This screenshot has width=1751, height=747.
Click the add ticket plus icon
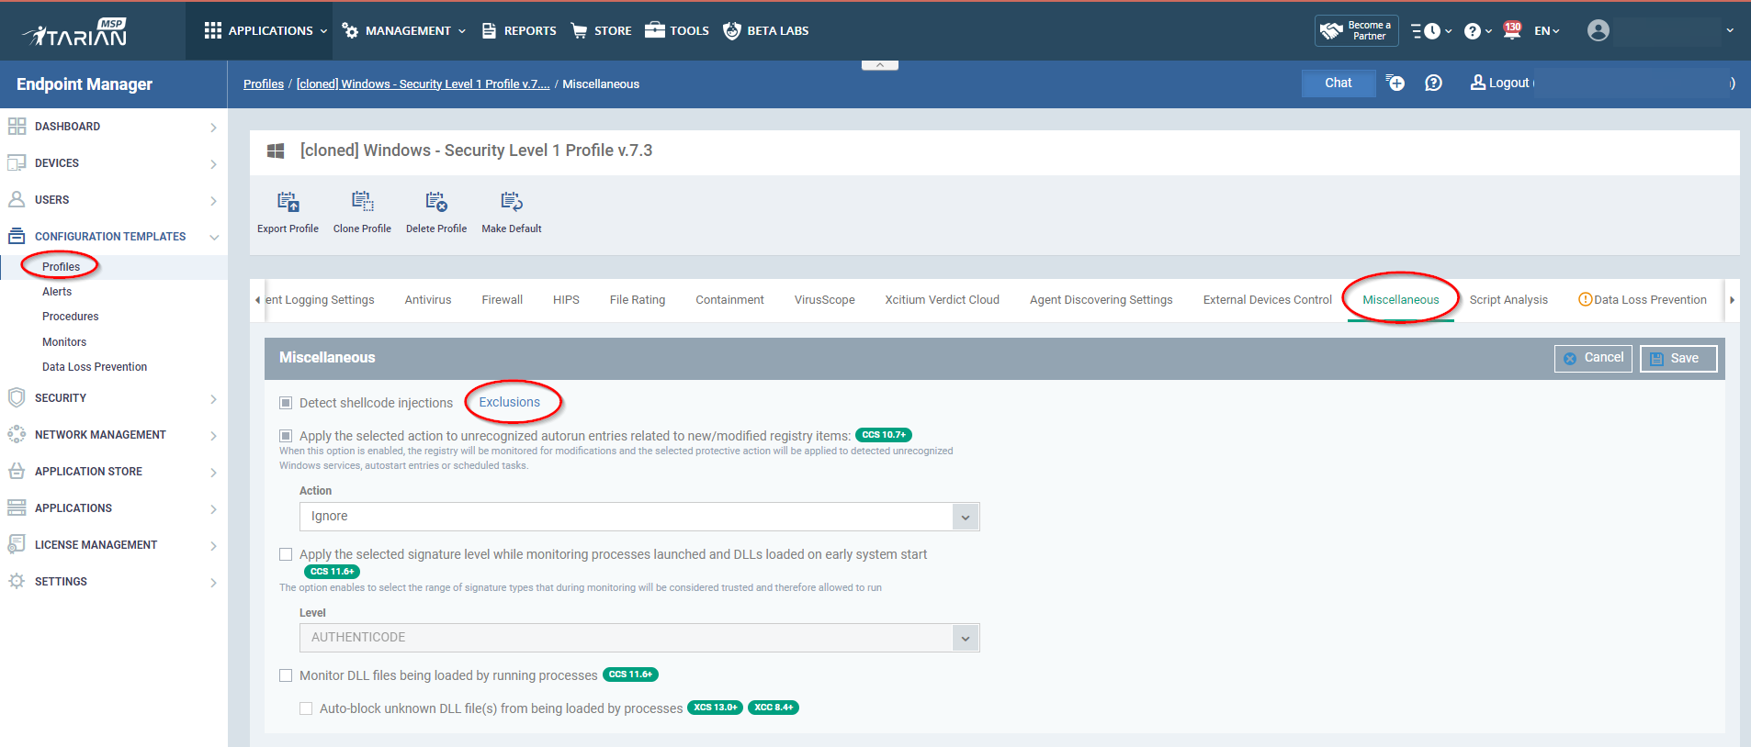point(1395,83)
